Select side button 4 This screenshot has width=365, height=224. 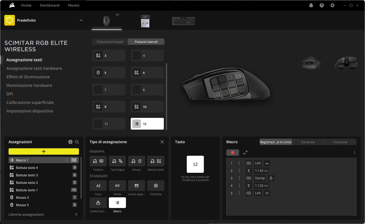coord(147,55)
